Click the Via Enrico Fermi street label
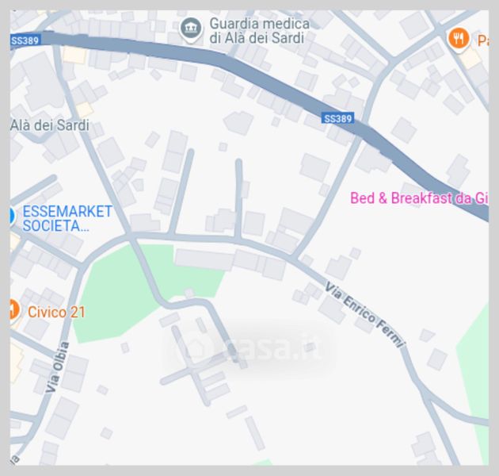The width and height of the screenshot is (499, 476). pyautogui.click(x=364, y=314)
